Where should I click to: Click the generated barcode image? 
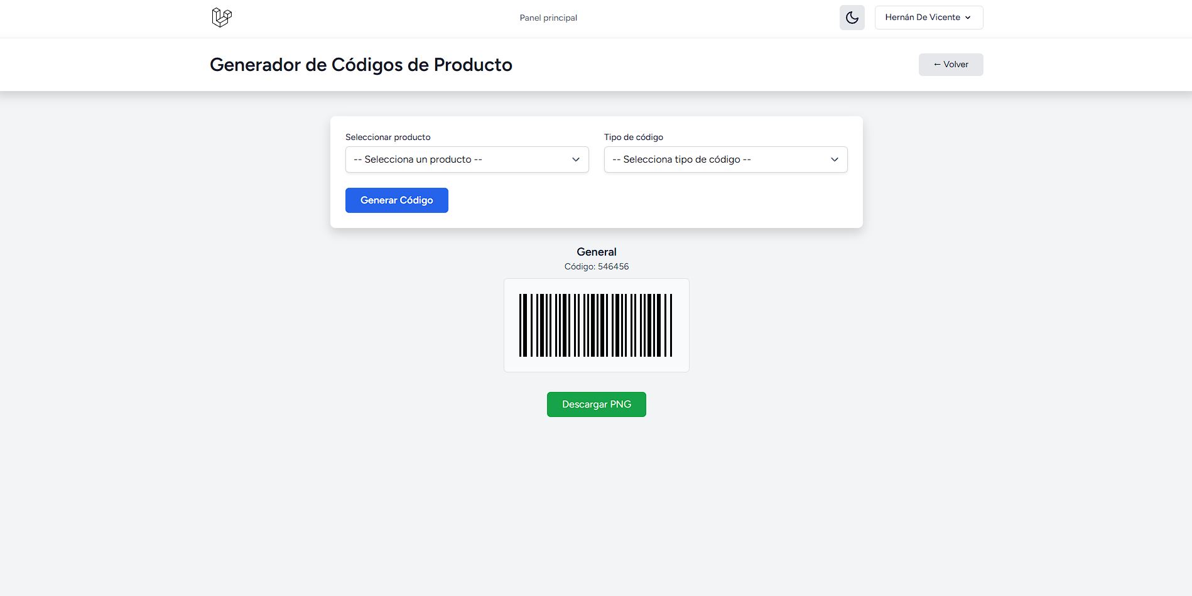click(596, 325)
